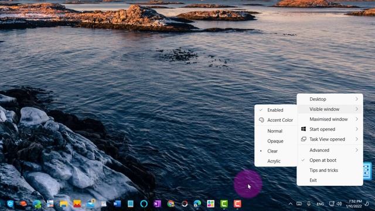Expand the Advanced submenu arrow

click(x=357, y=150)
